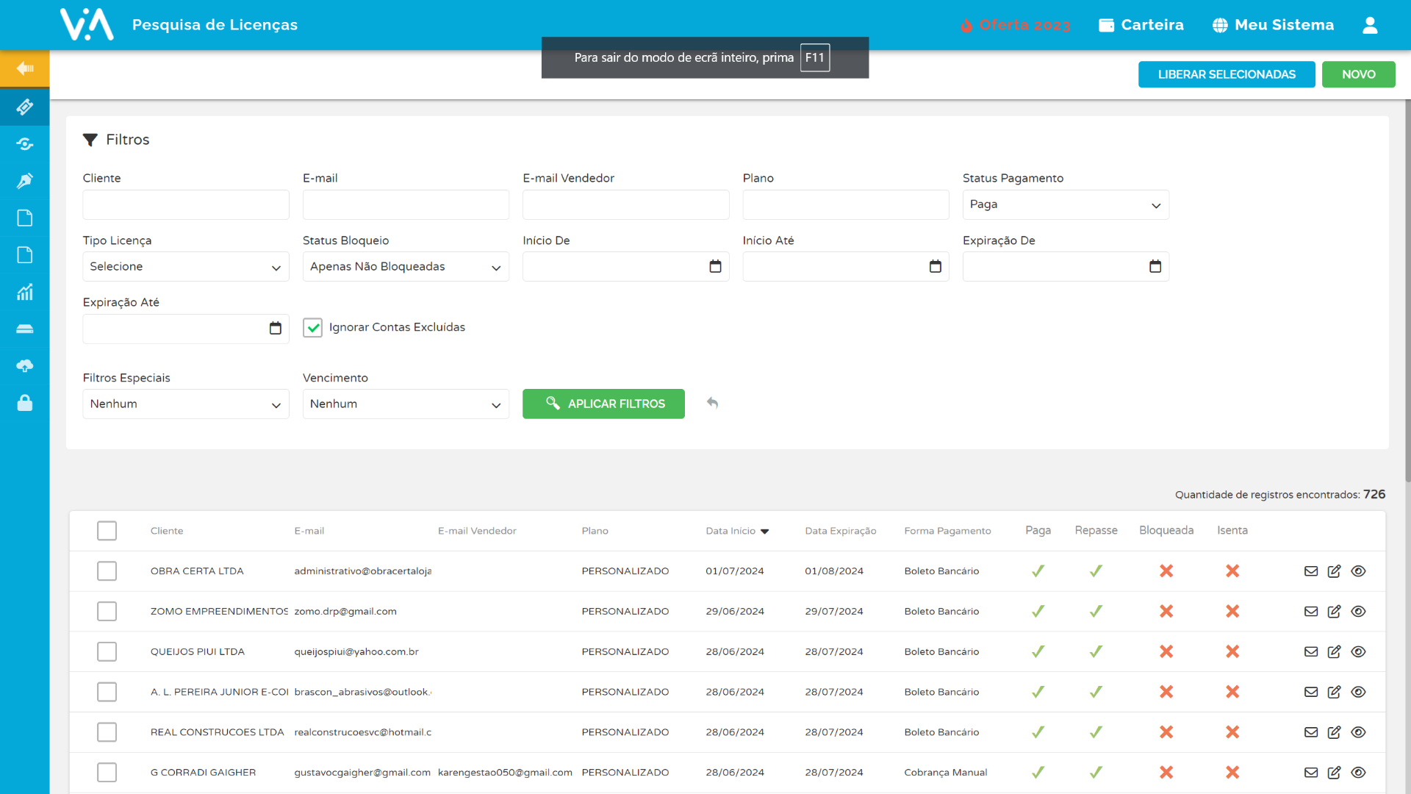Uncheck Ignorar Contas Excluídas checkbox
This screenshot has width=1411, height=794.
(312, 328)
